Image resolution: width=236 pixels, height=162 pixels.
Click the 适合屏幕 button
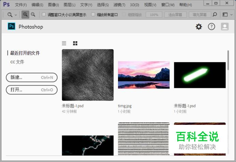pos(175,15)
